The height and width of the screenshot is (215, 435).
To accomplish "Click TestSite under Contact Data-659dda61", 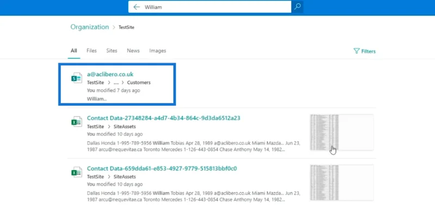I will click(x=96, y=177).
